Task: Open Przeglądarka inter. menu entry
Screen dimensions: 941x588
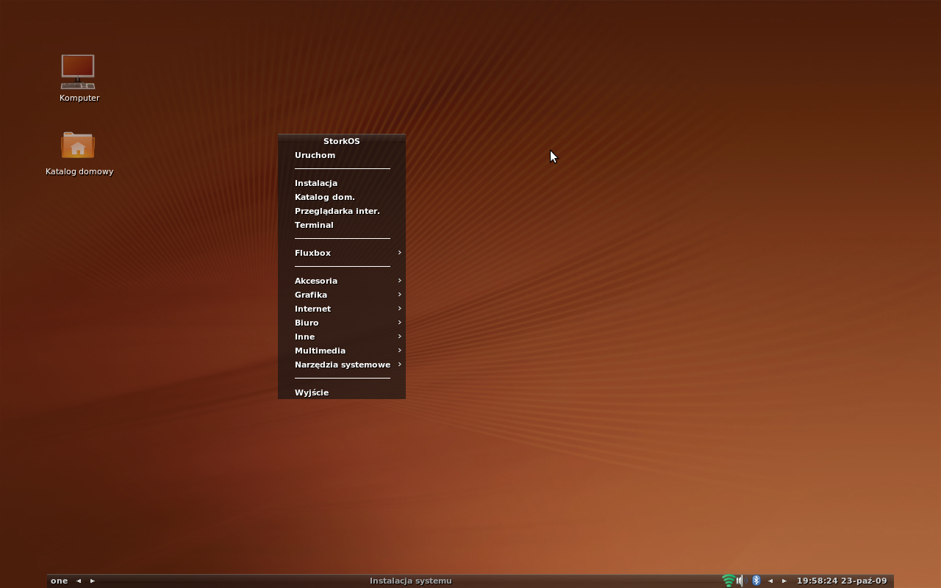Action: pyautogui.click(x=337, y=211)
